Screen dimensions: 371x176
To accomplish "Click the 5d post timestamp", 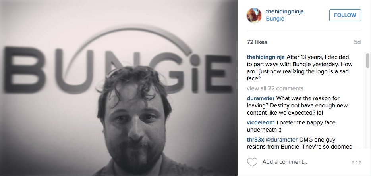I will [357, 42].
